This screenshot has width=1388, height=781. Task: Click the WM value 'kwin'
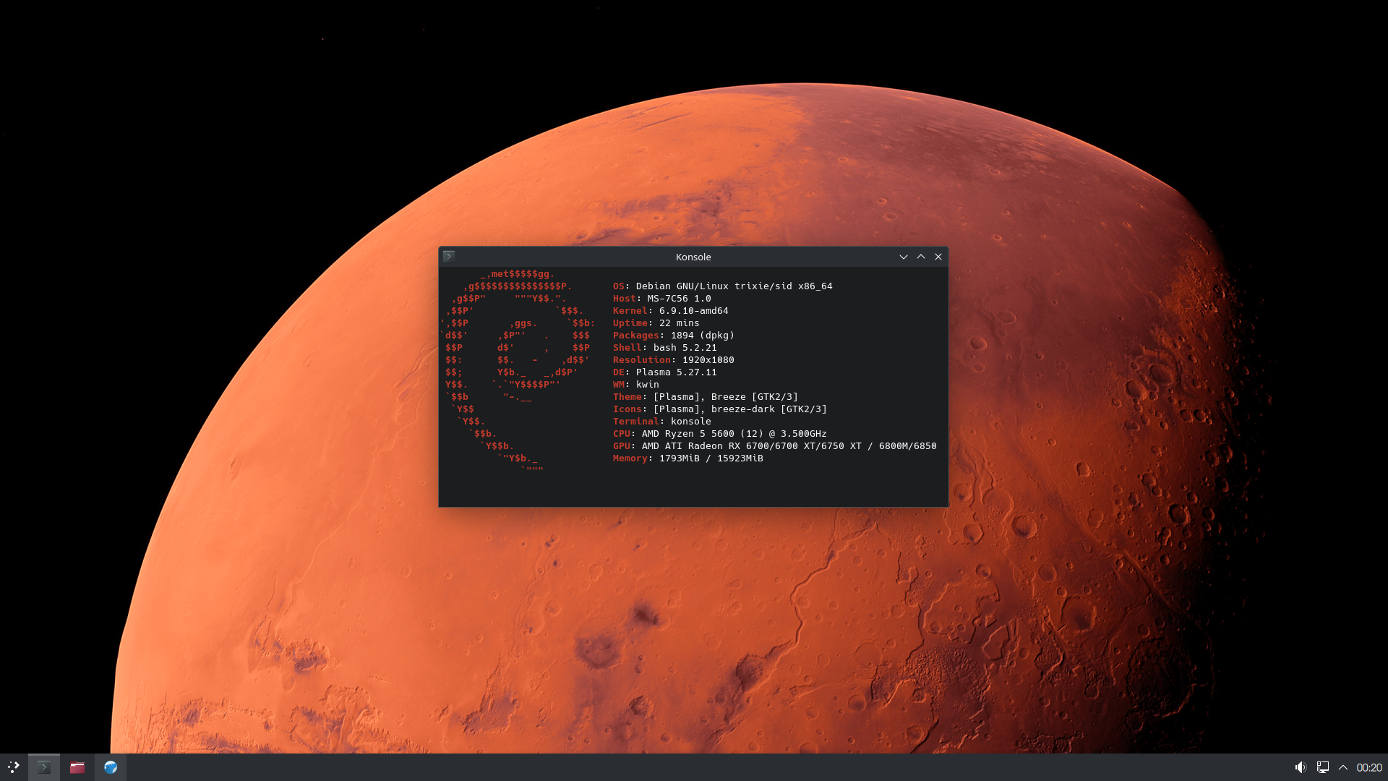click(x=647, y=385)
